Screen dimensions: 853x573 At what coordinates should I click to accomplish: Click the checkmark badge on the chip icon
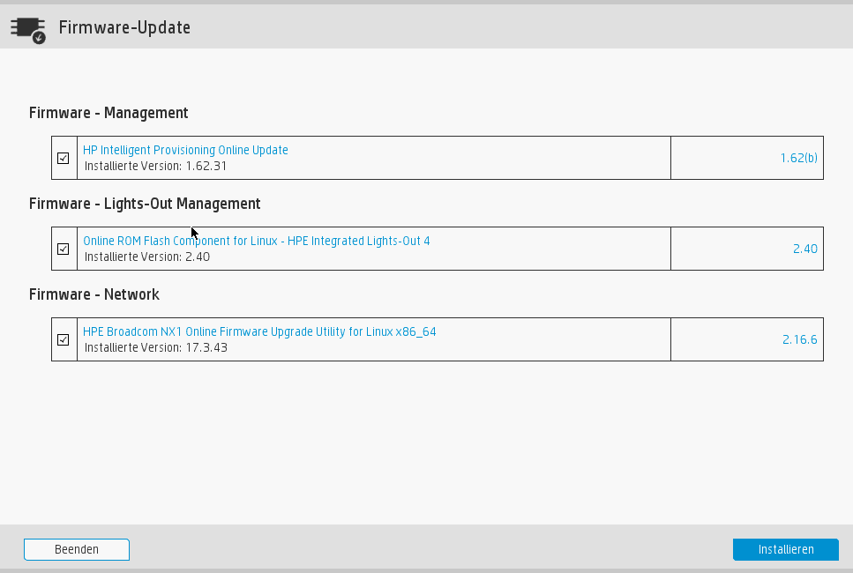pyautogui.click(x=39, y=38)
